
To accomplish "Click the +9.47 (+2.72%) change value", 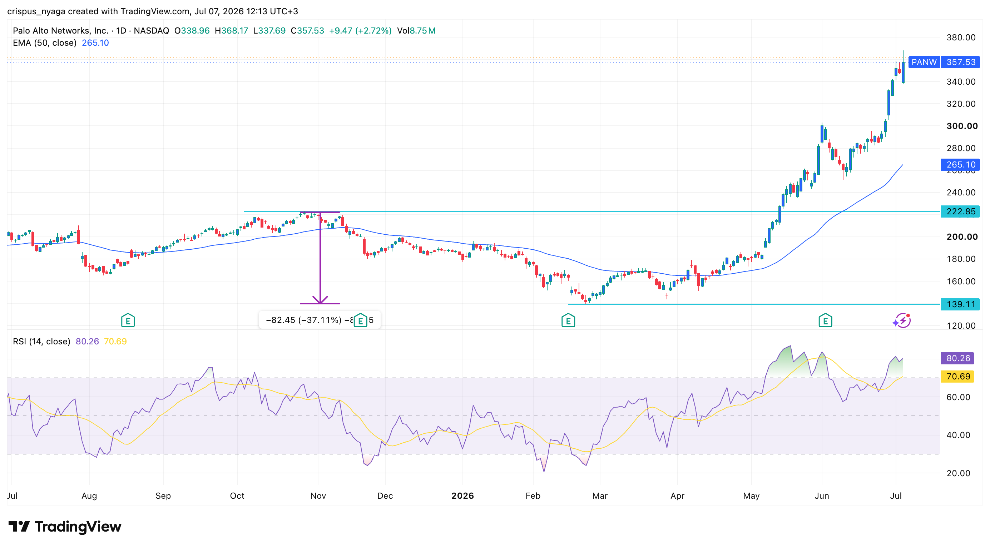I will pos(361,31).
